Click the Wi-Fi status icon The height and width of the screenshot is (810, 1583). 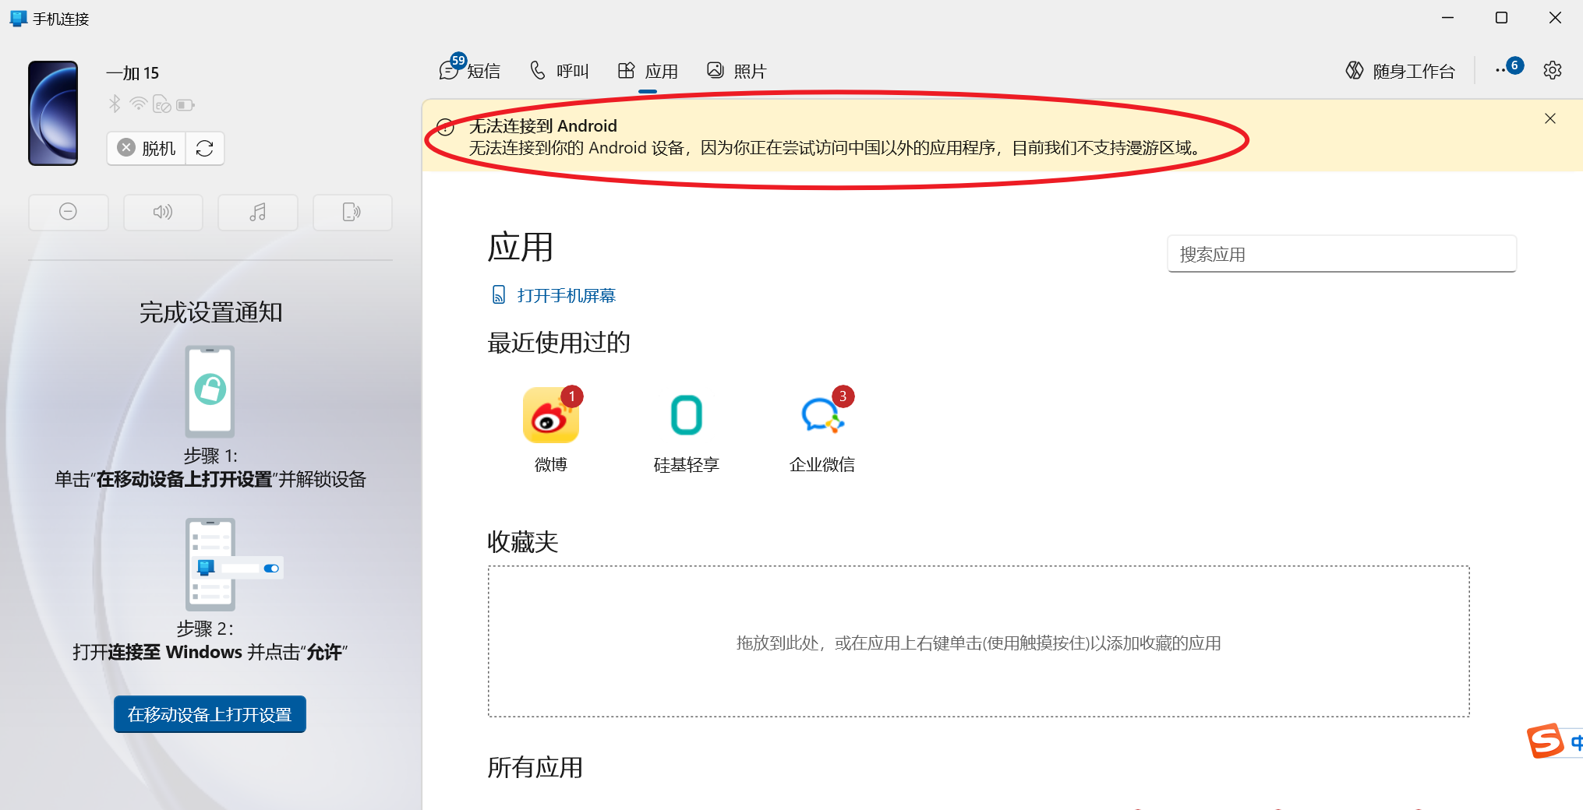139,104
